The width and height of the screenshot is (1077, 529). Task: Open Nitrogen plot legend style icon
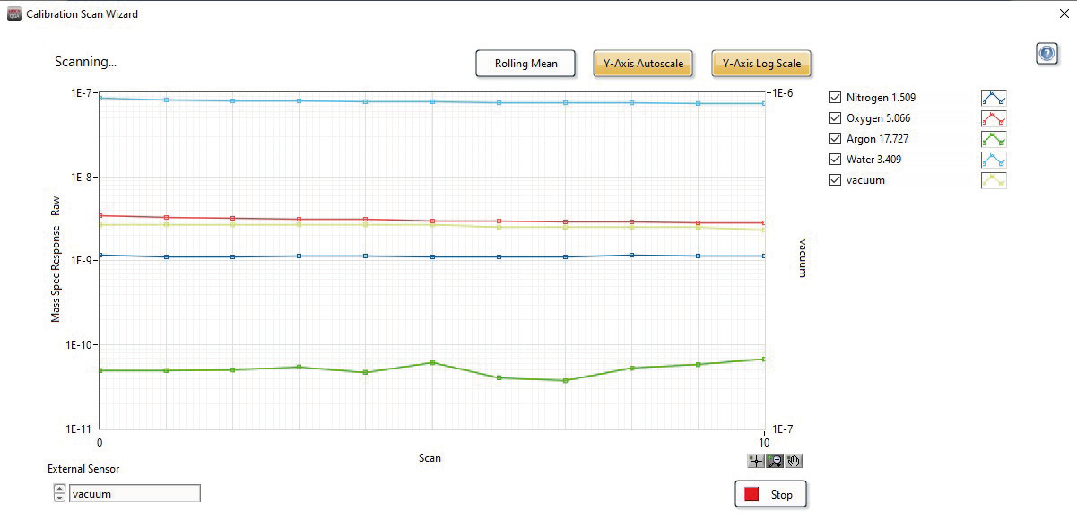[993, 98]
